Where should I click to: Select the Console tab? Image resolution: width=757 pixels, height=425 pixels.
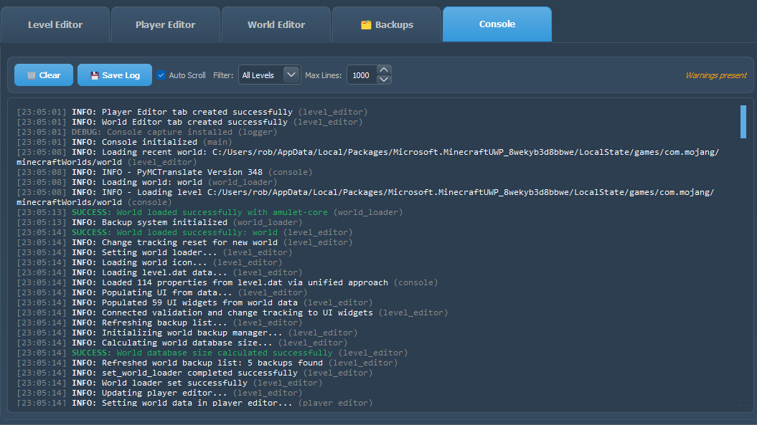(497, 24)
